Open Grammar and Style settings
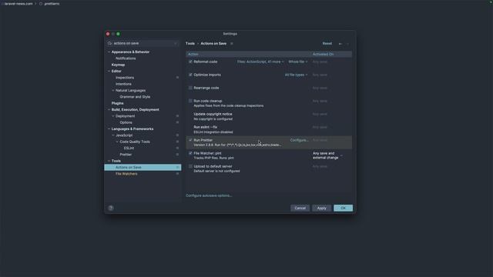The height and width of the screenshot is (277, 493). 135,97
